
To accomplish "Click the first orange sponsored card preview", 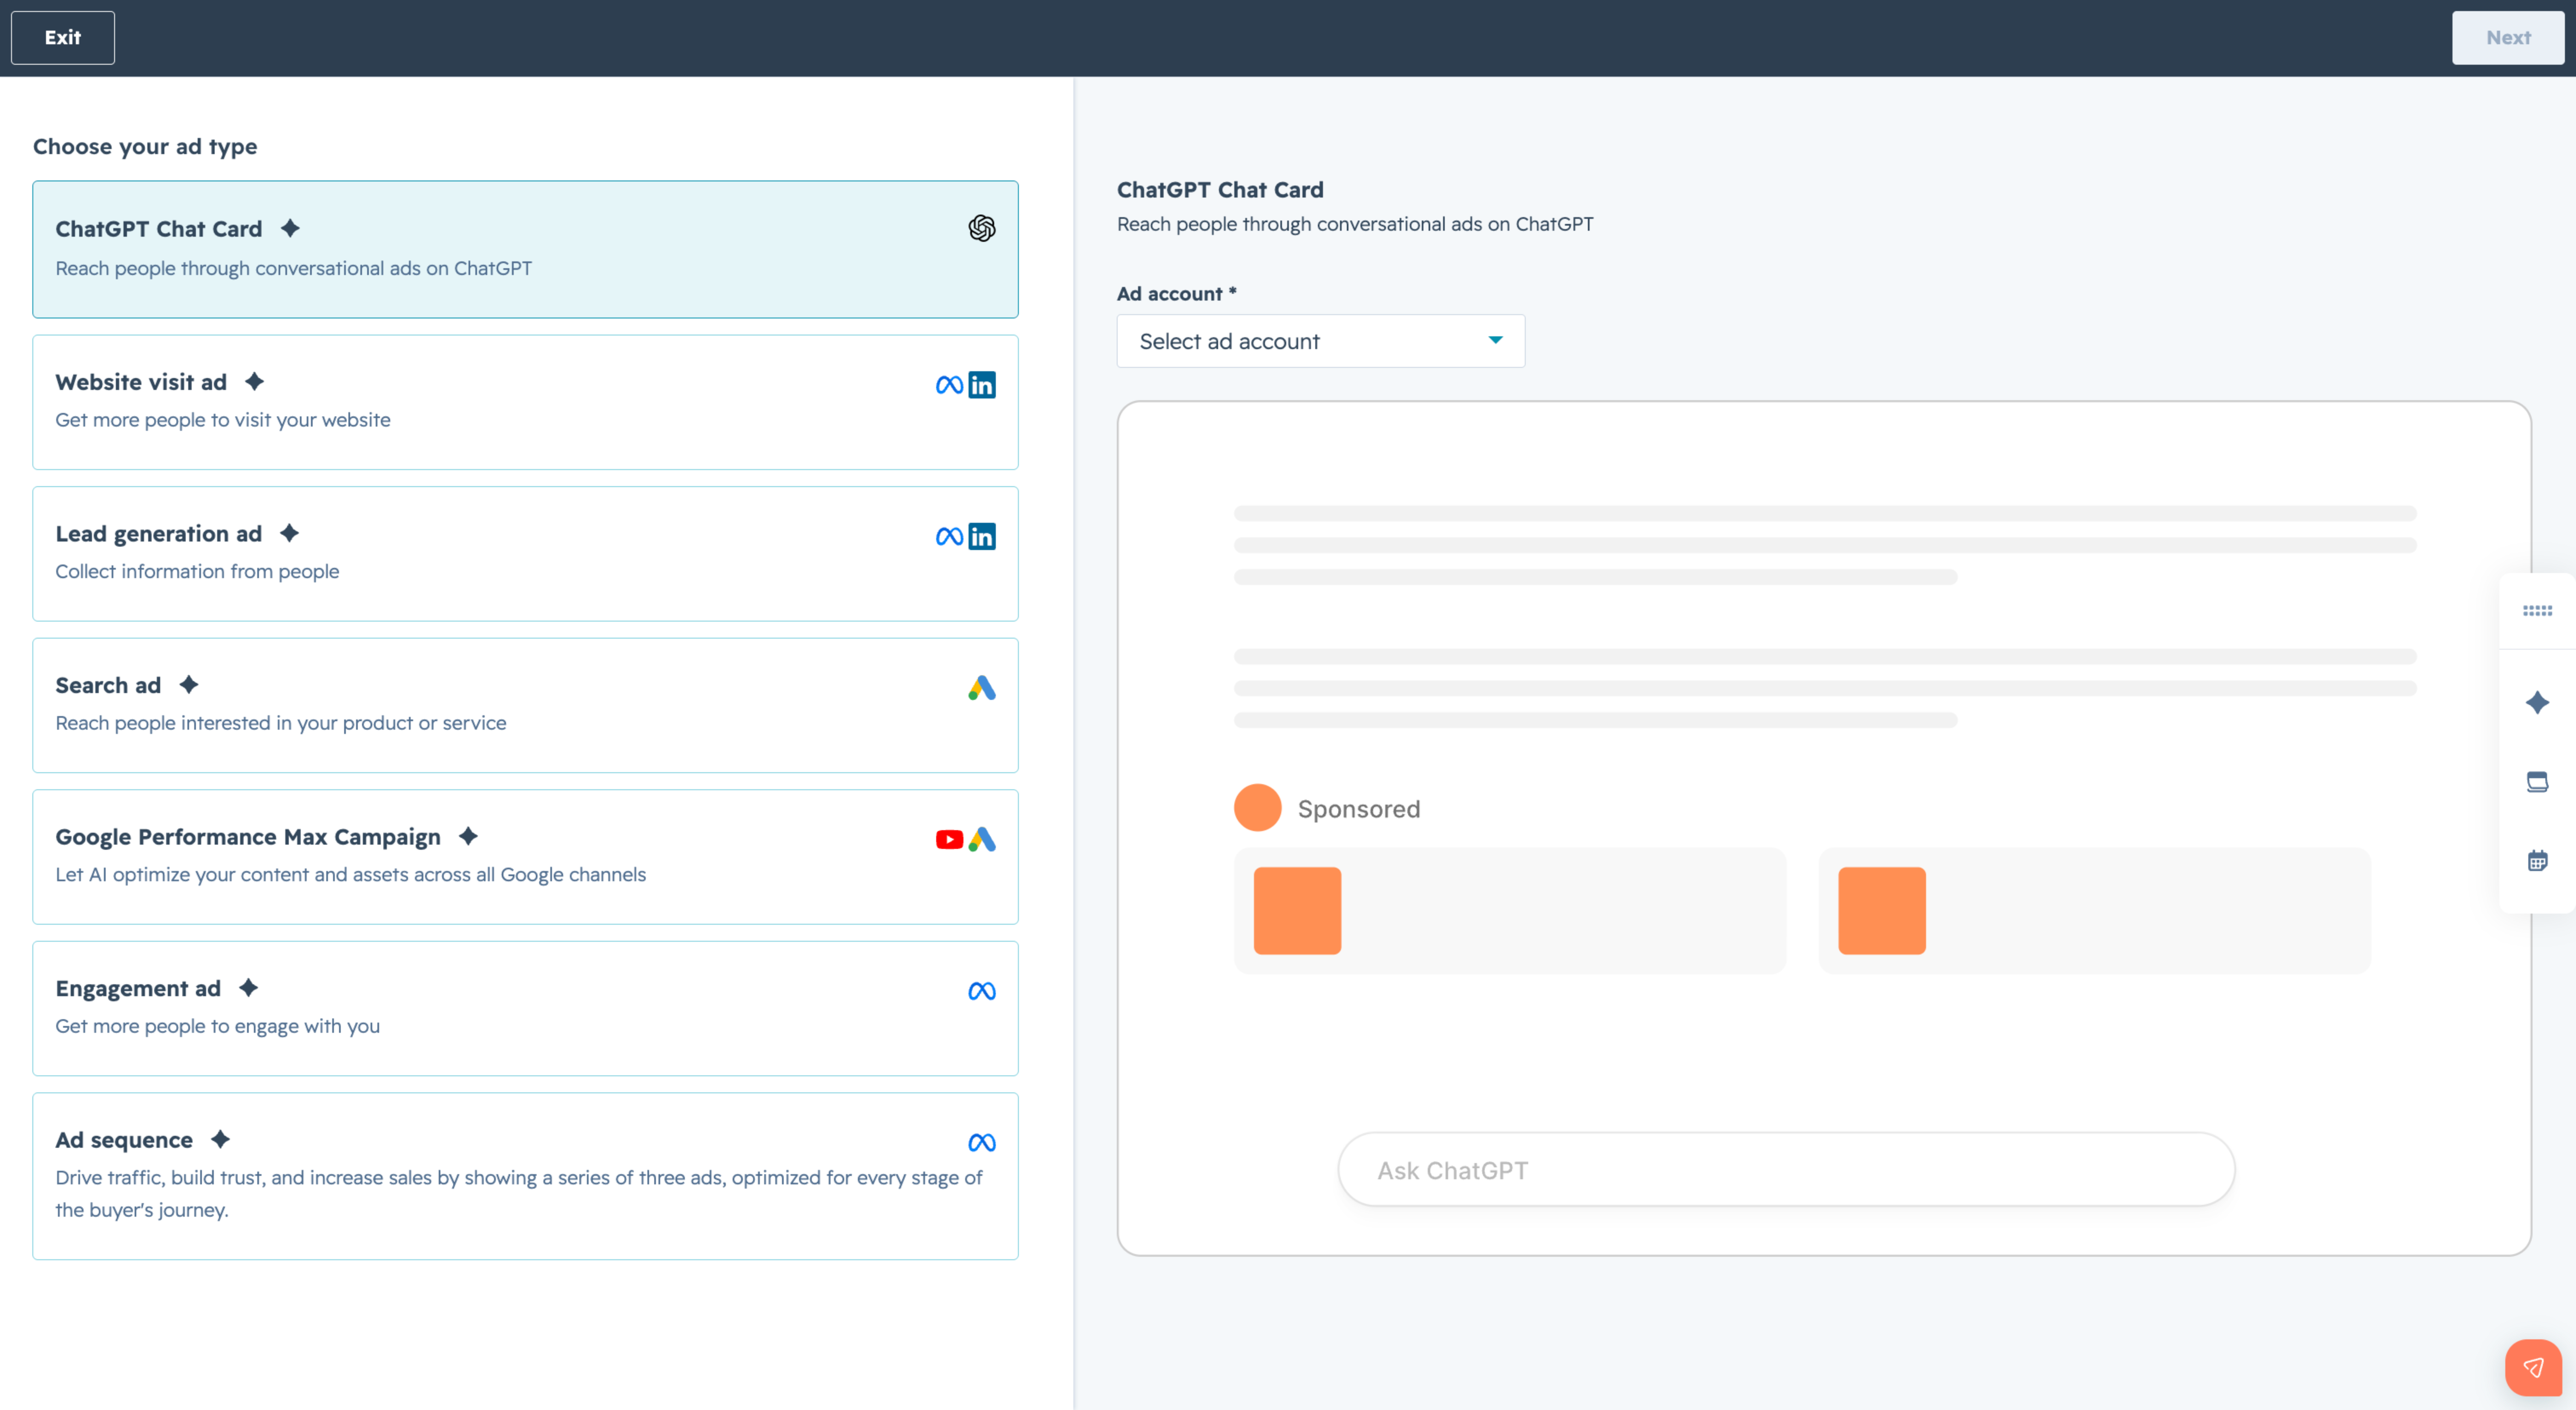I will click(x=1509, y=910).
